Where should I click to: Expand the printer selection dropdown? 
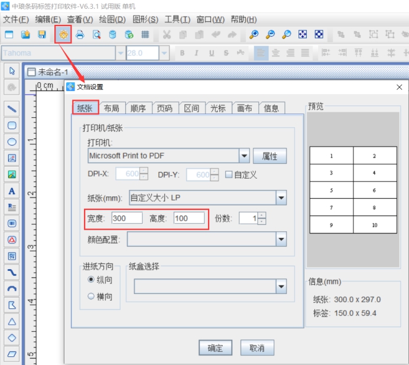(244, 156)
